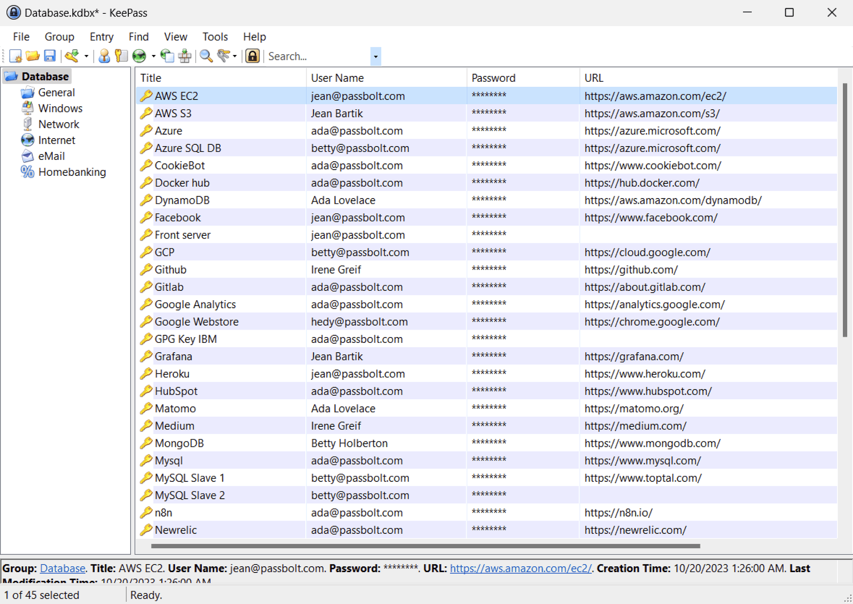Viewport: 853px width, 604px height.
Task: Click the Front server entry title
Action: pos(183,235)
